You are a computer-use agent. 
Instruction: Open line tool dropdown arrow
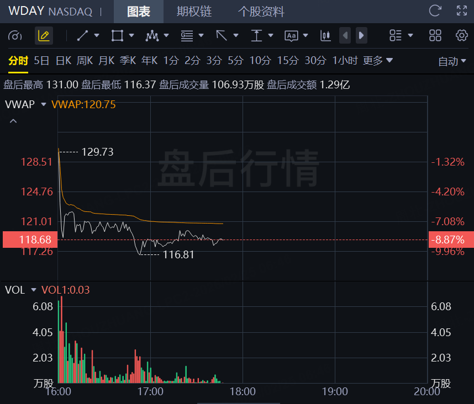[x=97, y=36]
